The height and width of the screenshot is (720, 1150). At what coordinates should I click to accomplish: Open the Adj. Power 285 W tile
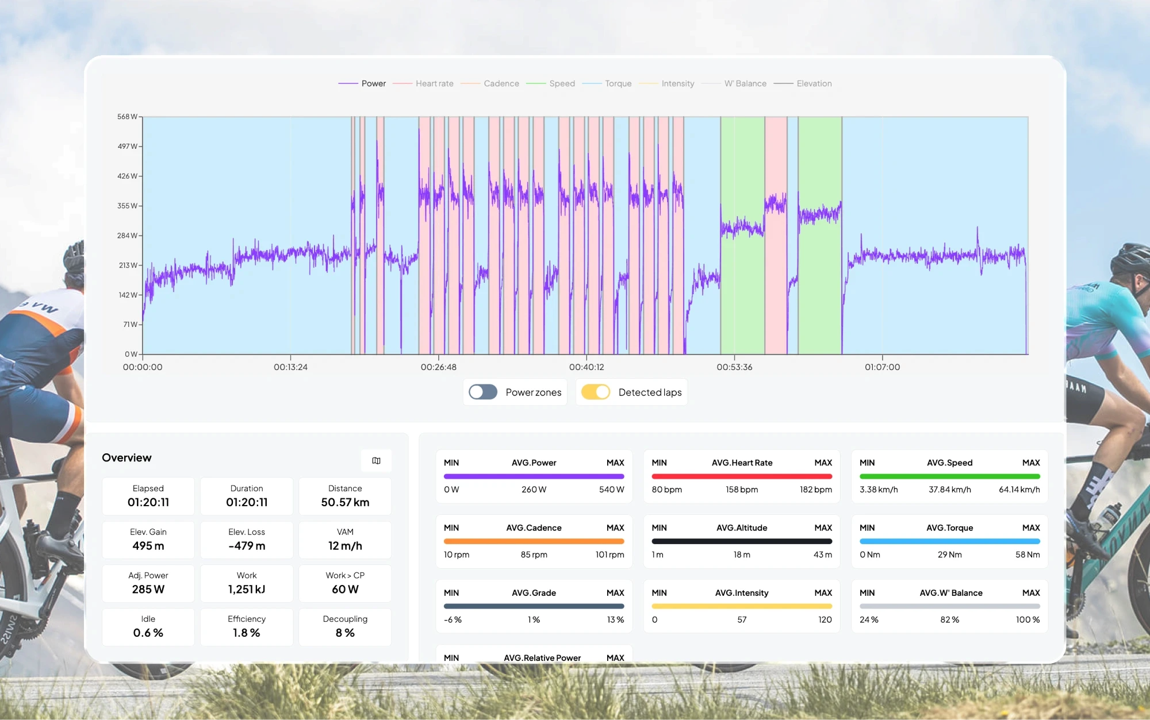pos(148,583)
